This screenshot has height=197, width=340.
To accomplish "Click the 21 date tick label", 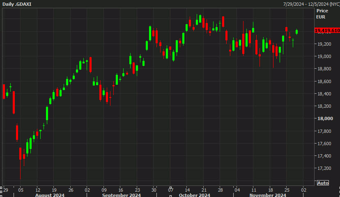I will coord(204,190).
